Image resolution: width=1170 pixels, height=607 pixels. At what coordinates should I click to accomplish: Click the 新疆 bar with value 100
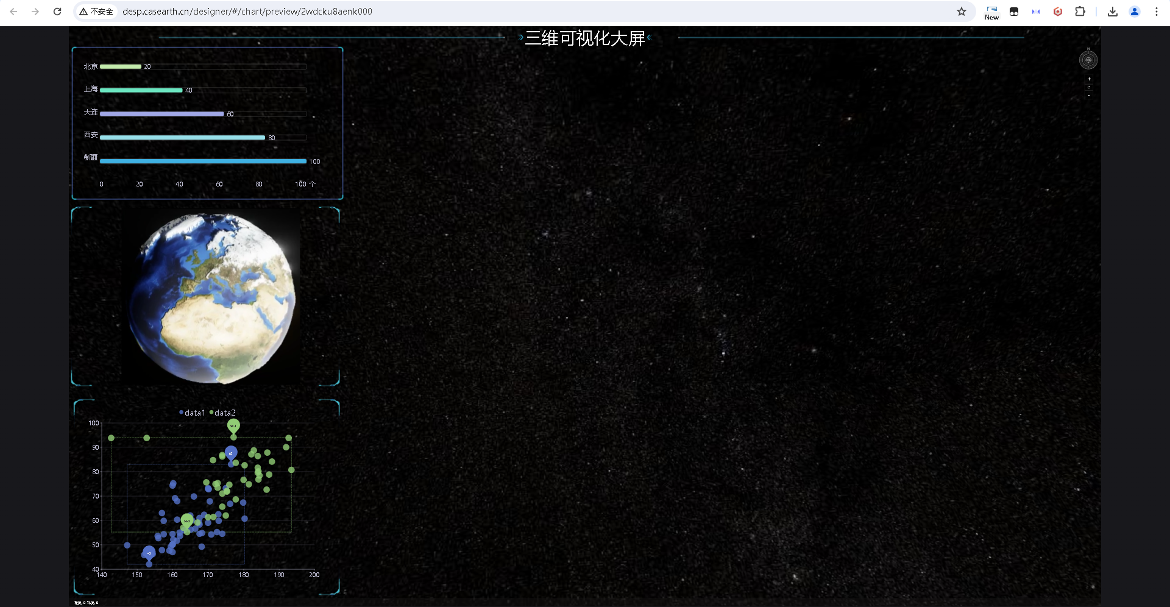point(203,162)
